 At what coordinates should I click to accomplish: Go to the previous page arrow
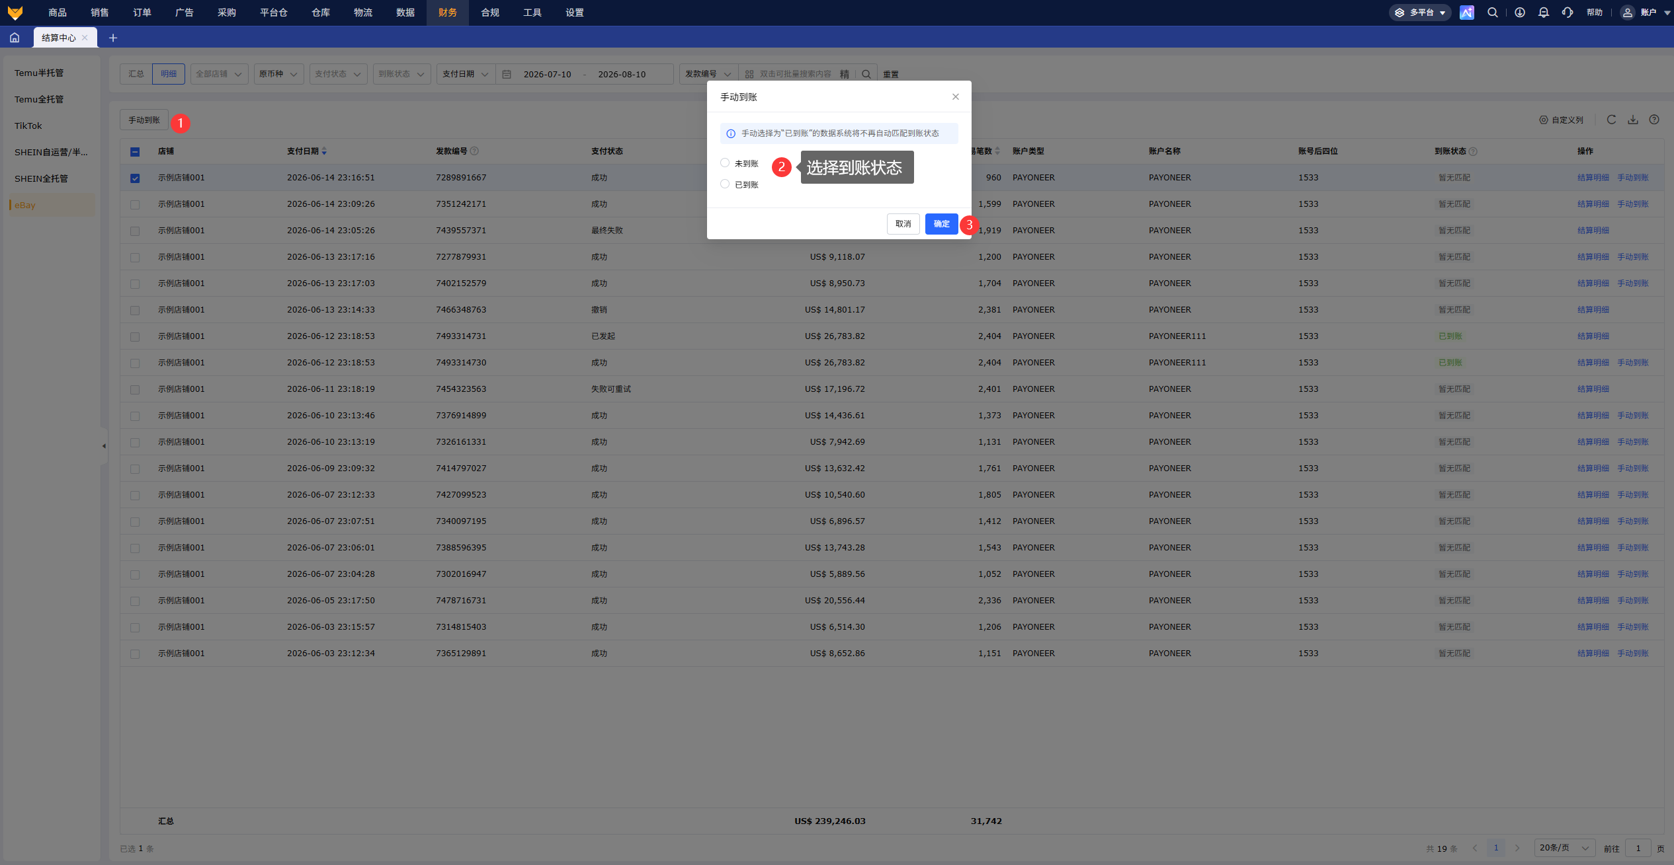pyautogui.click(x=1475, y=848)
